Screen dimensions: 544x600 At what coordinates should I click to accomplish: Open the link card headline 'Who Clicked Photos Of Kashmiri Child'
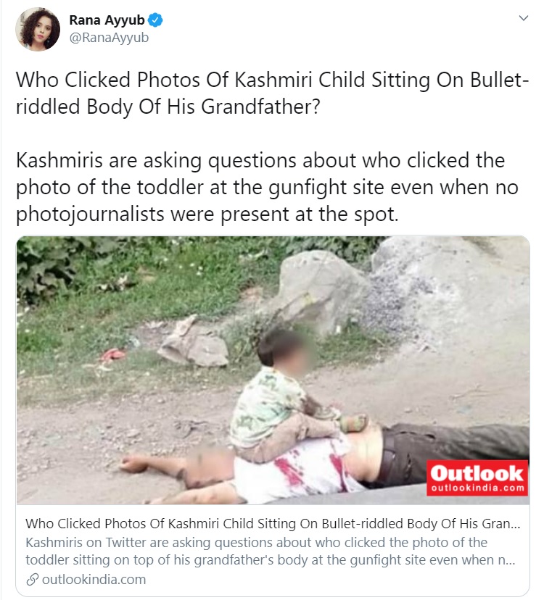click(273, 523)
